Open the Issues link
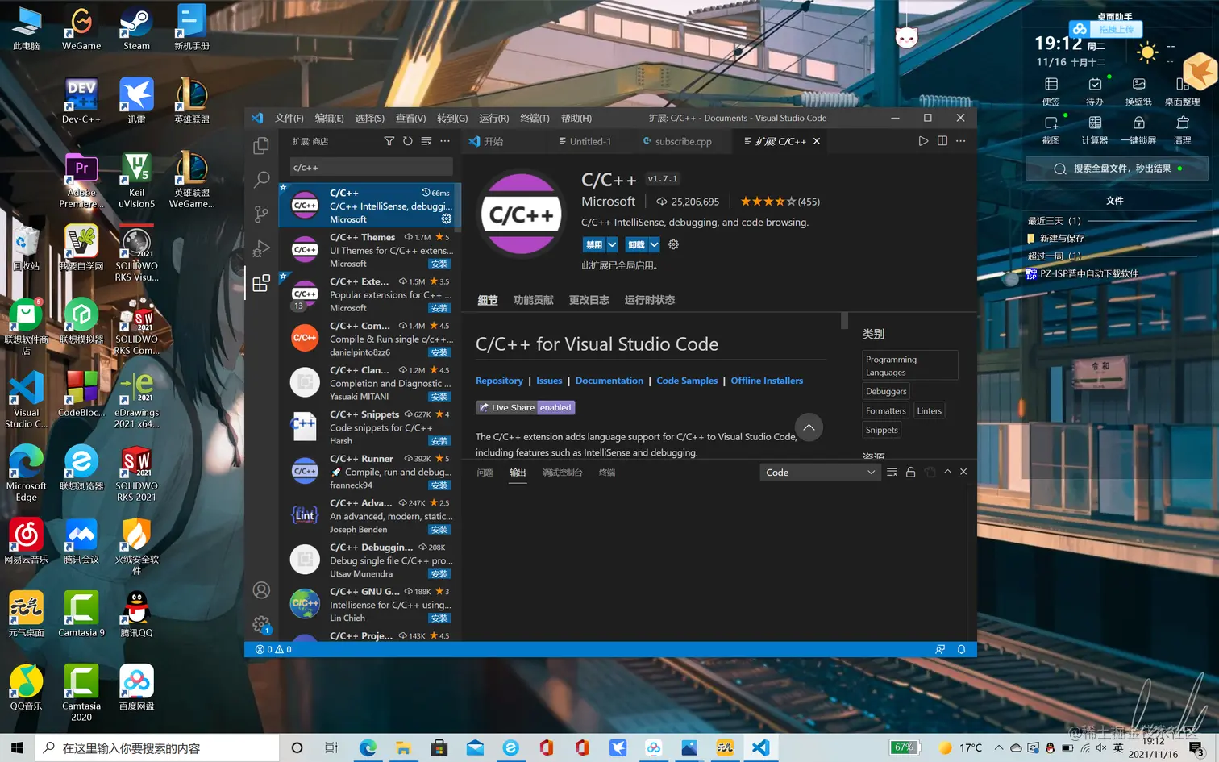Viewport: 1219px width, 762px height. click(549, 381)
